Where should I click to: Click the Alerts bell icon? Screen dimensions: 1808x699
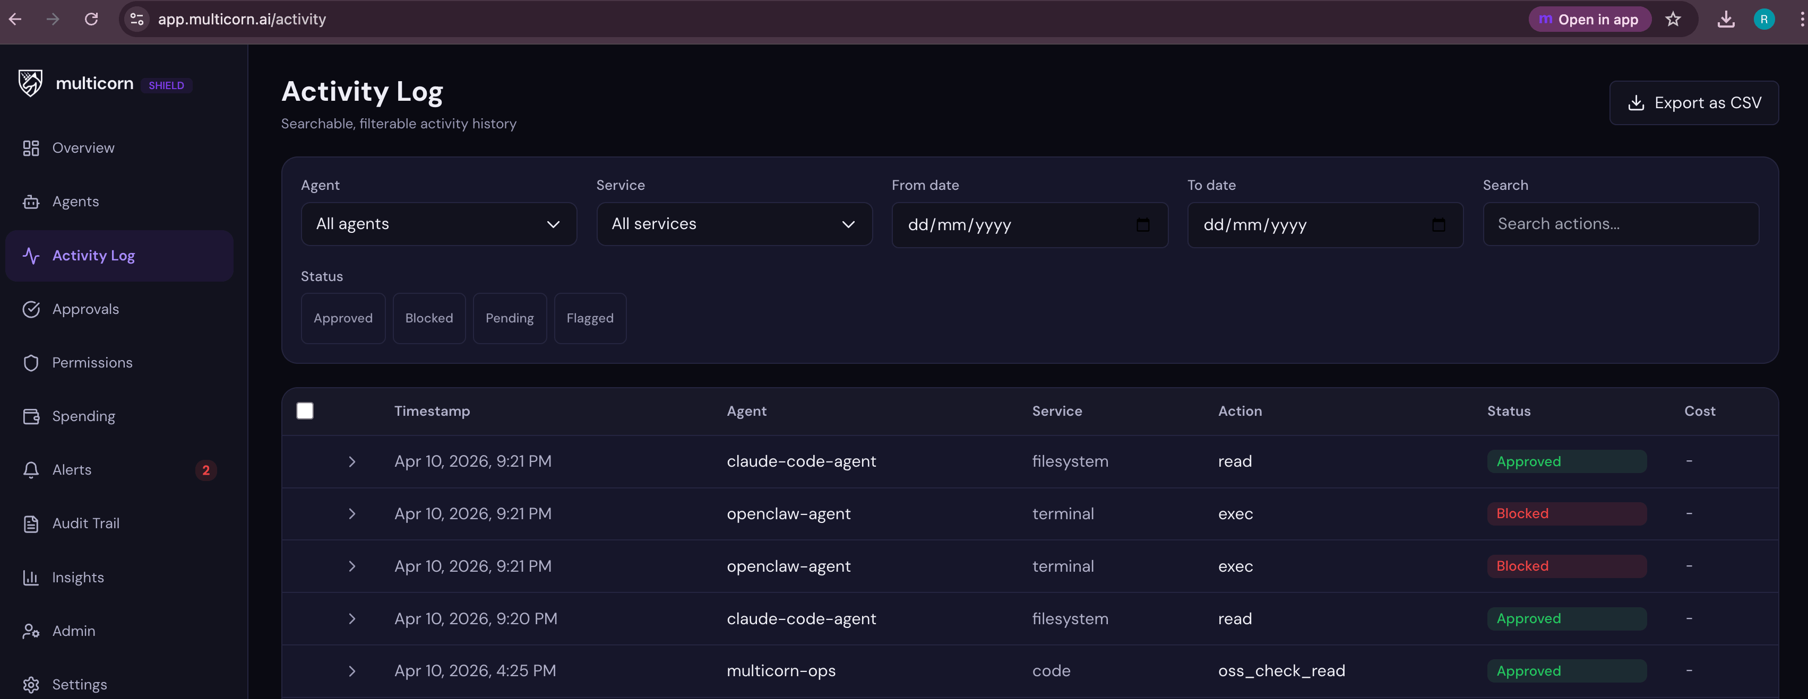[31, 470]
